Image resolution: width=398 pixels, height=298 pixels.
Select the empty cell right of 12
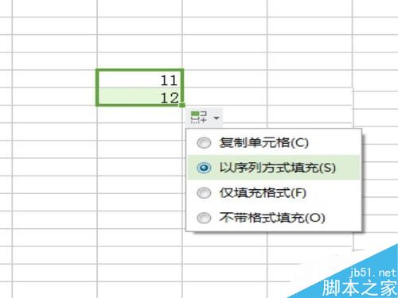coord(224,96)
